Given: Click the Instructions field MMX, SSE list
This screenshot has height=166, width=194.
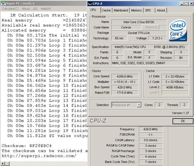Looking at the screenshot, I should click(150, 63).
